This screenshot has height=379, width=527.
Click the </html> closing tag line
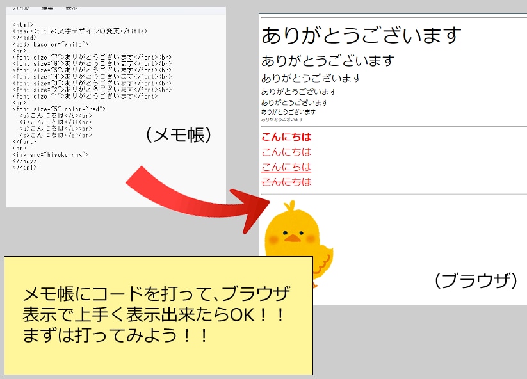click(x=24, y=167)
